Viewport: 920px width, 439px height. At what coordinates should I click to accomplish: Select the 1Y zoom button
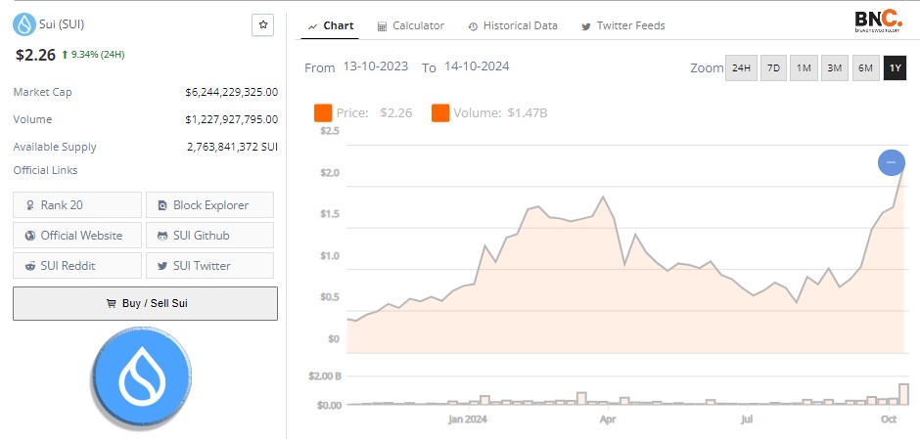tap(895, 68)
